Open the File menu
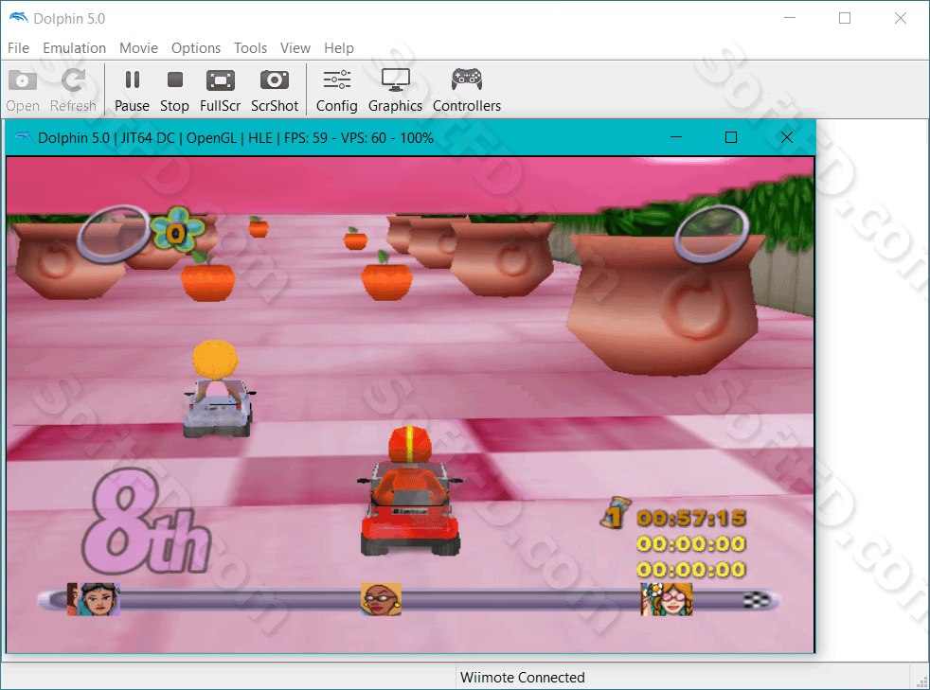 18,48
